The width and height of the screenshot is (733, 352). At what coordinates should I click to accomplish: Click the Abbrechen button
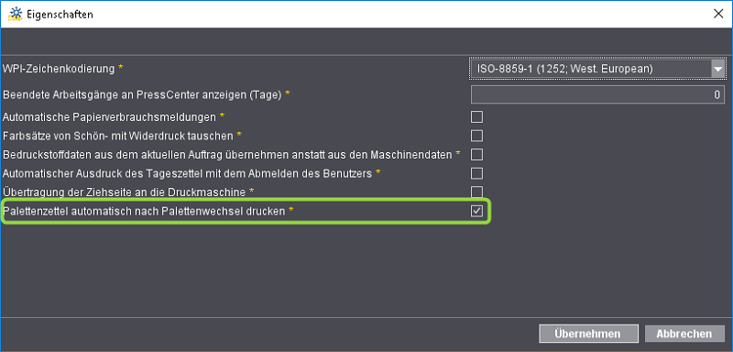coord(684,334)
